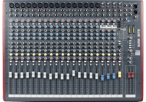Click the upper black aux master knob
The width and height of the screenshot is (146, 102).
click(131, 59)
